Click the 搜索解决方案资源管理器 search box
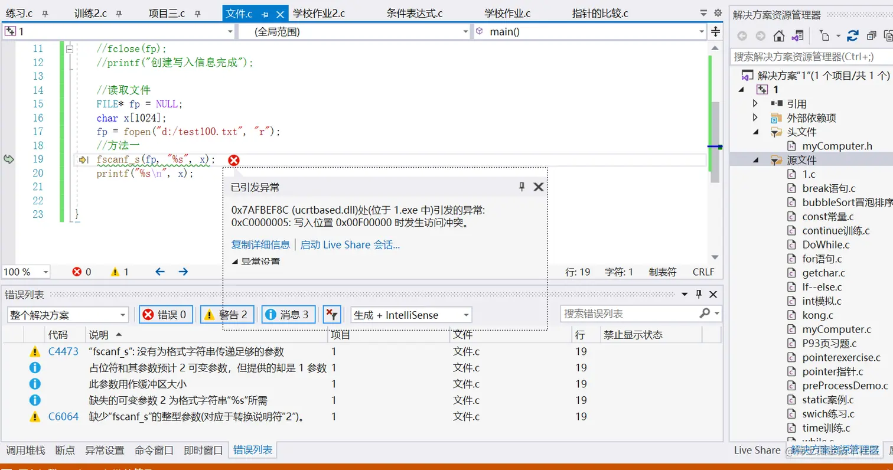Screen dimensions: 893x470 coord(811,57)
